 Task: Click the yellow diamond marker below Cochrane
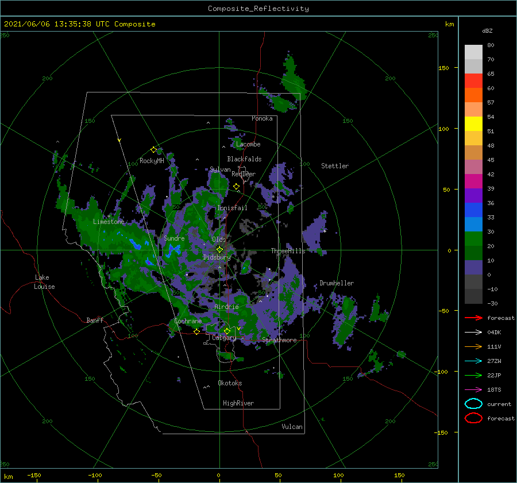pos(196,331)
